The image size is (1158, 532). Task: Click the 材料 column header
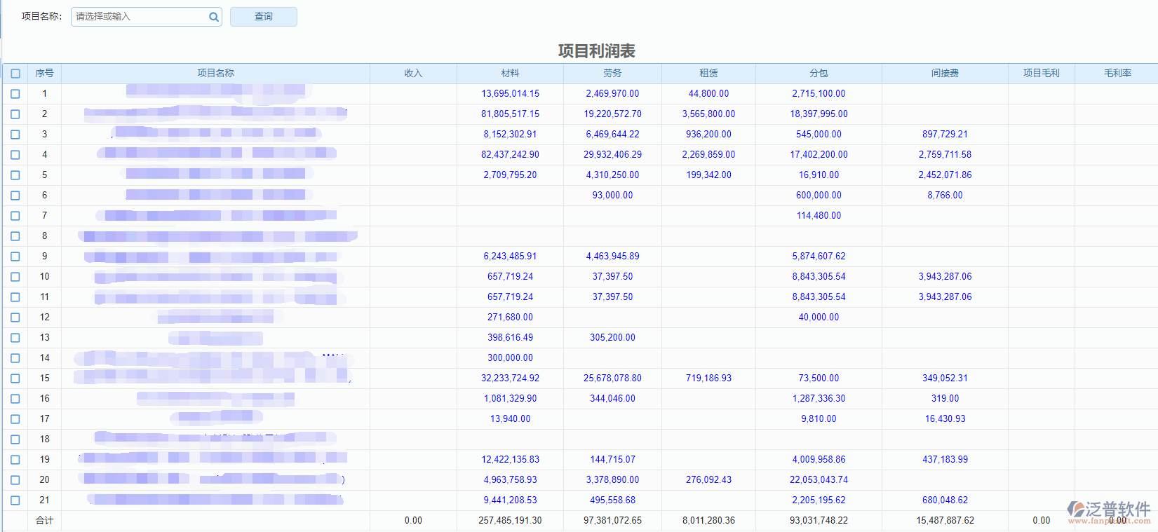pyautogui.click(x=510, y=73)
